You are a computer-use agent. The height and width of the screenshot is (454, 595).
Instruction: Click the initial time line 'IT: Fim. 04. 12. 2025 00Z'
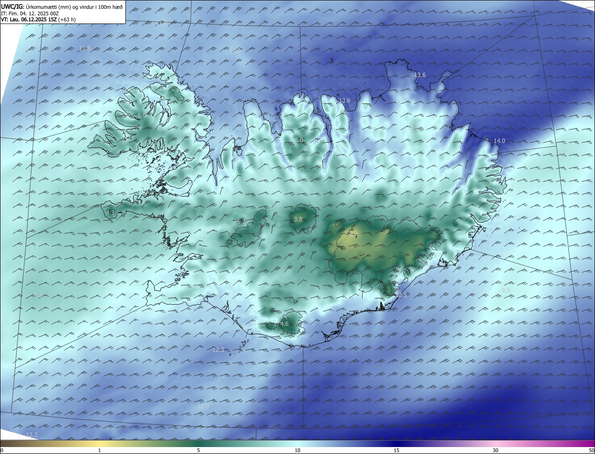pos(30,13)
